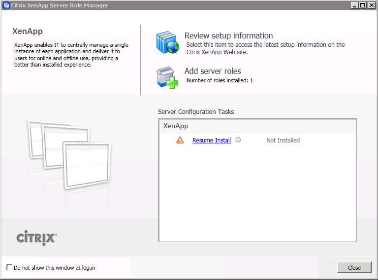The image size is (378, 280).
Task: Click the Citrix app icon in title bar
Action: (x=6, y=5)
